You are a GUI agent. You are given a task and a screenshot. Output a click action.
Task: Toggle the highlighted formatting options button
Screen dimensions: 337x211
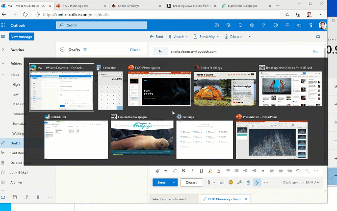pyautogui.click(x=257, y=182)
